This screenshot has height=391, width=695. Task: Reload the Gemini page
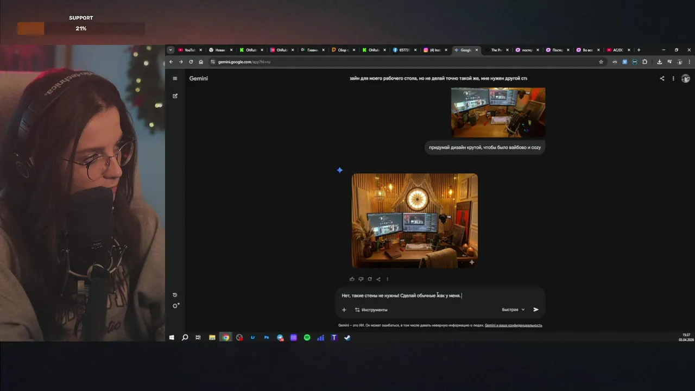pyautogui.click(x=191, y=62)
